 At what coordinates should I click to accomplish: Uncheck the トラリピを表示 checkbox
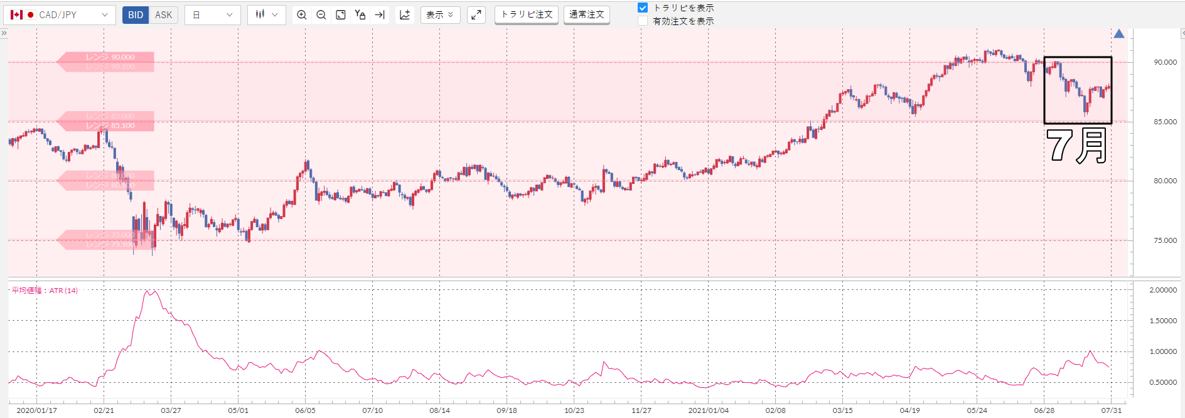tap(643, 8)
